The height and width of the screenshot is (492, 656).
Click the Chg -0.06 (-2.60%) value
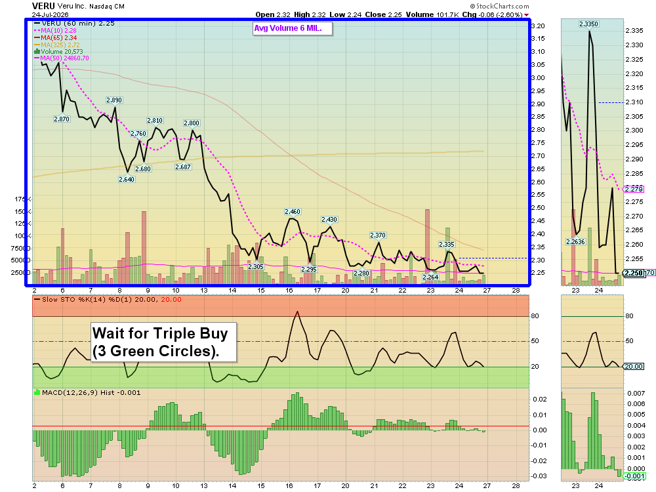point(492,14)
